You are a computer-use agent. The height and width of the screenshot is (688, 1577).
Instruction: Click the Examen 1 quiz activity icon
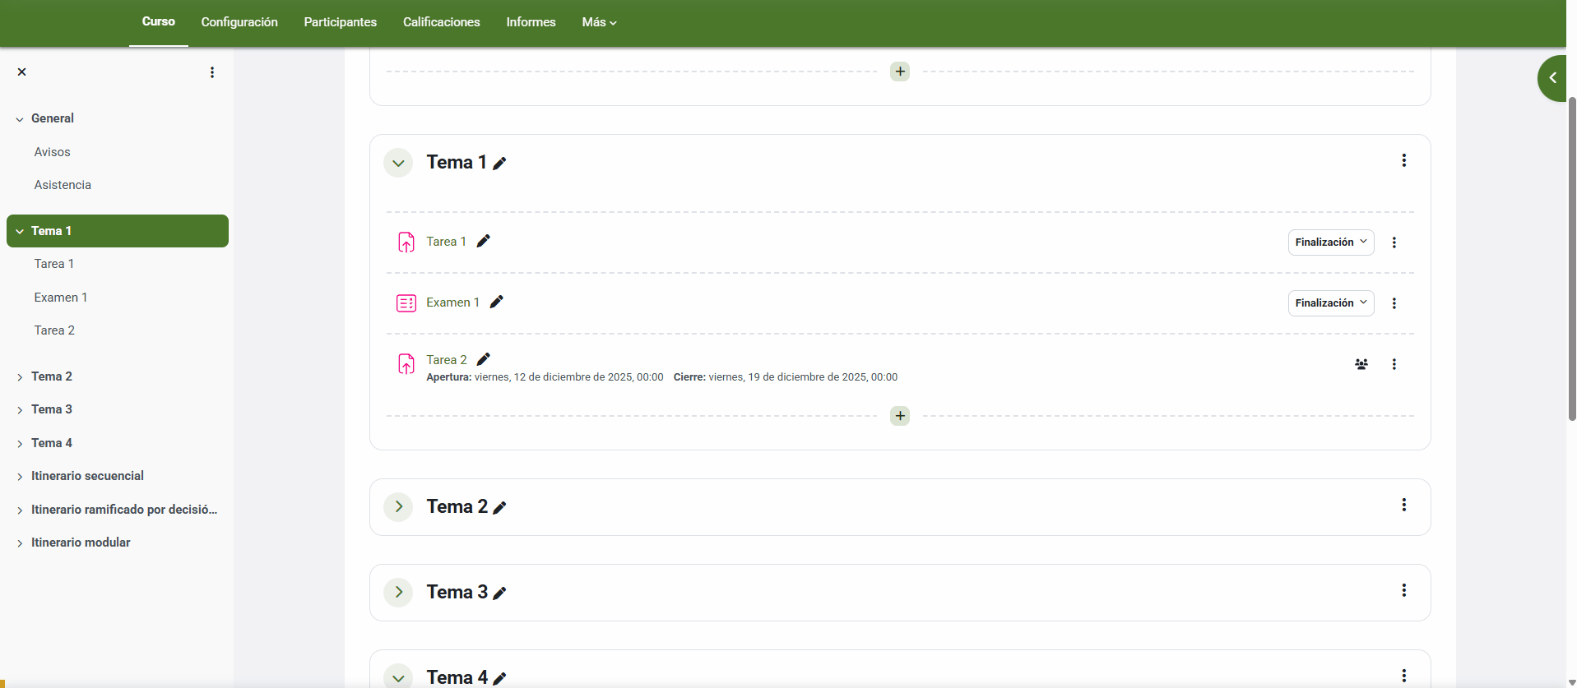click(406, 303)
